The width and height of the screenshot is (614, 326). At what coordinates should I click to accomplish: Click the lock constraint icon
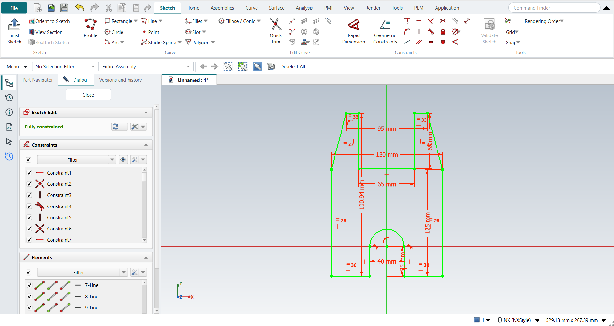point(443,32)
